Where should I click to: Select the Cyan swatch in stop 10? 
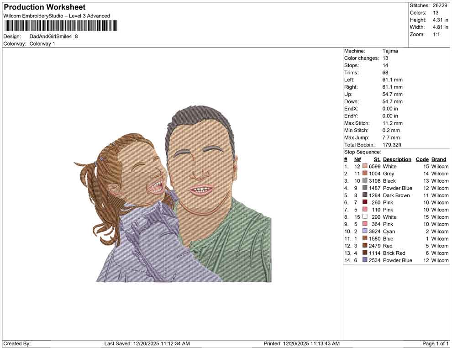pyautogui.click(x=365, y=232)
